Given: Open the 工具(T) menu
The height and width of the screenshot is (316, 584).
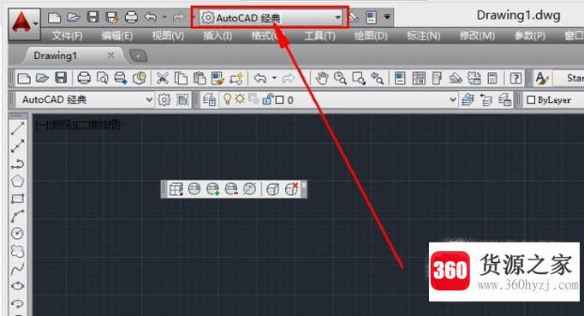Looking at the screenshot, I should (319, 36).
